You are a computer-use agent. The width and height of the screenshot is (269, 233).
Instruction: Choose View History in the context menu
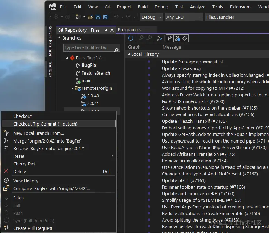click(59, 181)
